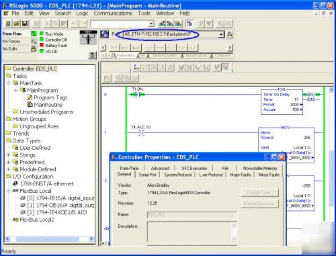Open the Tools menu
The width and height of the screenshot is (336, 256).
[x=144, y=13]
